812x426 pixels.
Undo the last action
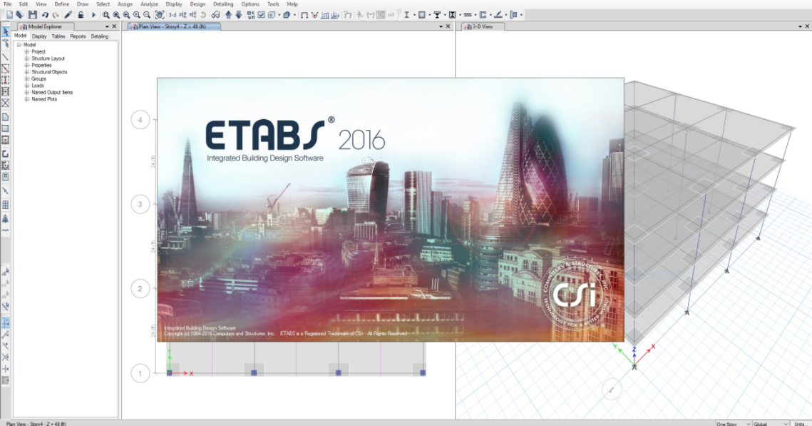point(45,15)
